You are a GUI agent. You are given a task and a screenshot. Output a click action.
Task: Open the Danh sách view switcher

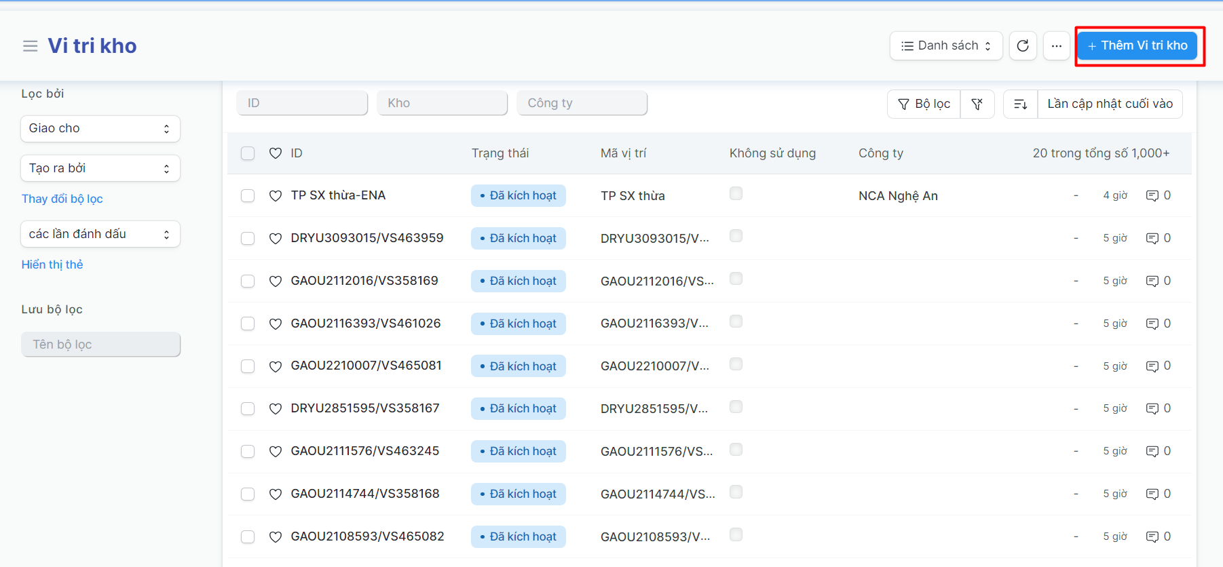coord(945,46)
